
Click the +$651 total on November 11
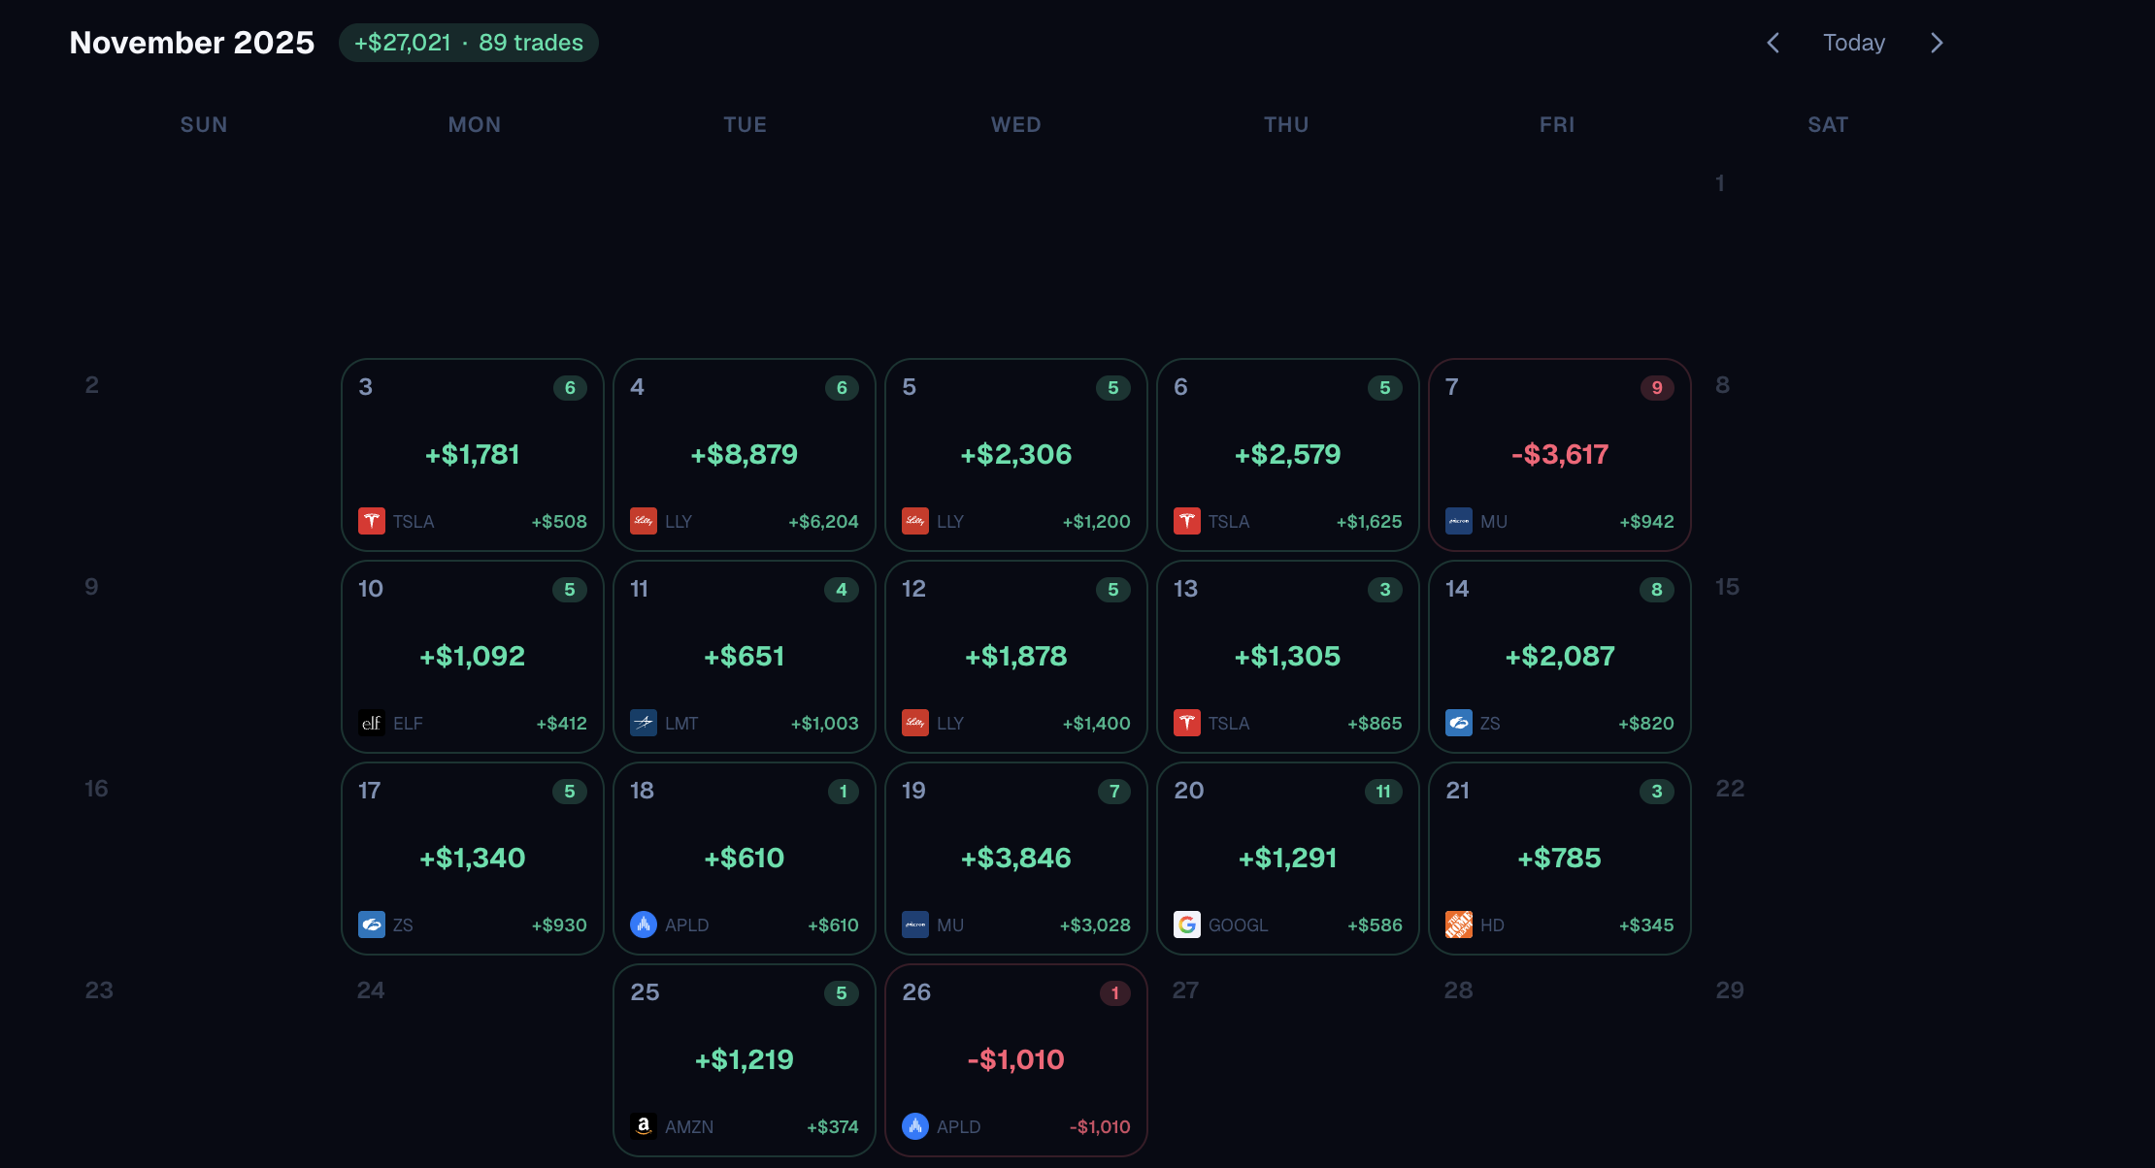click(745, 656)
